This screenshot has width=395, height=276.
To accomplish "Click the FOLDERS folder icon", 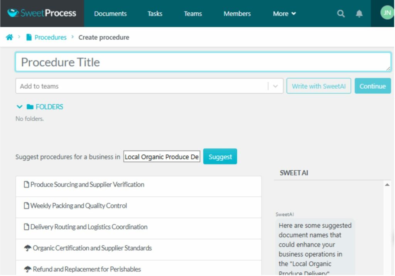I will pyautogui.click(x=30, y=107).
